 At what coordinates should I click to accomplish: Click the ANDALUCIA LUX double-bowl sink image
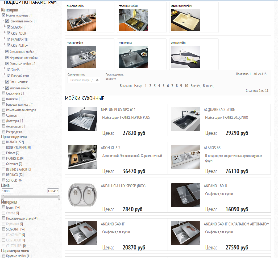(82, 195)
